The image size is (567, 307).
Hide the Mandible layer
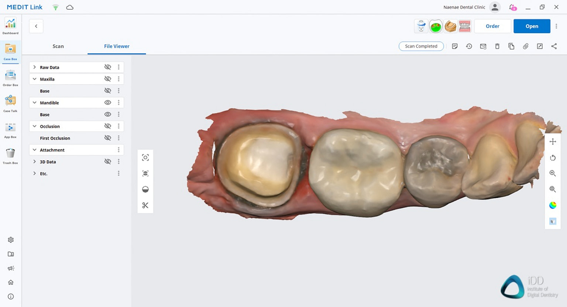107,102
